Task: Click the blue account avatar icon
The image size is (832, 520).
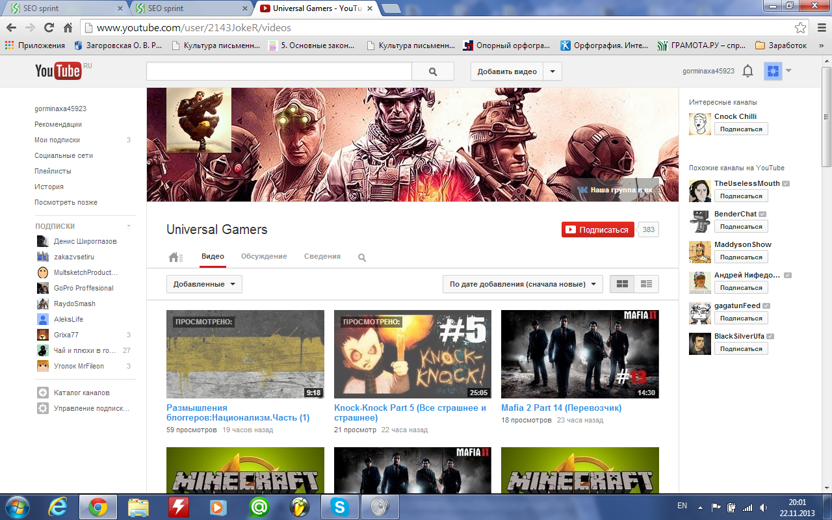Action: [x=773, y=71]
